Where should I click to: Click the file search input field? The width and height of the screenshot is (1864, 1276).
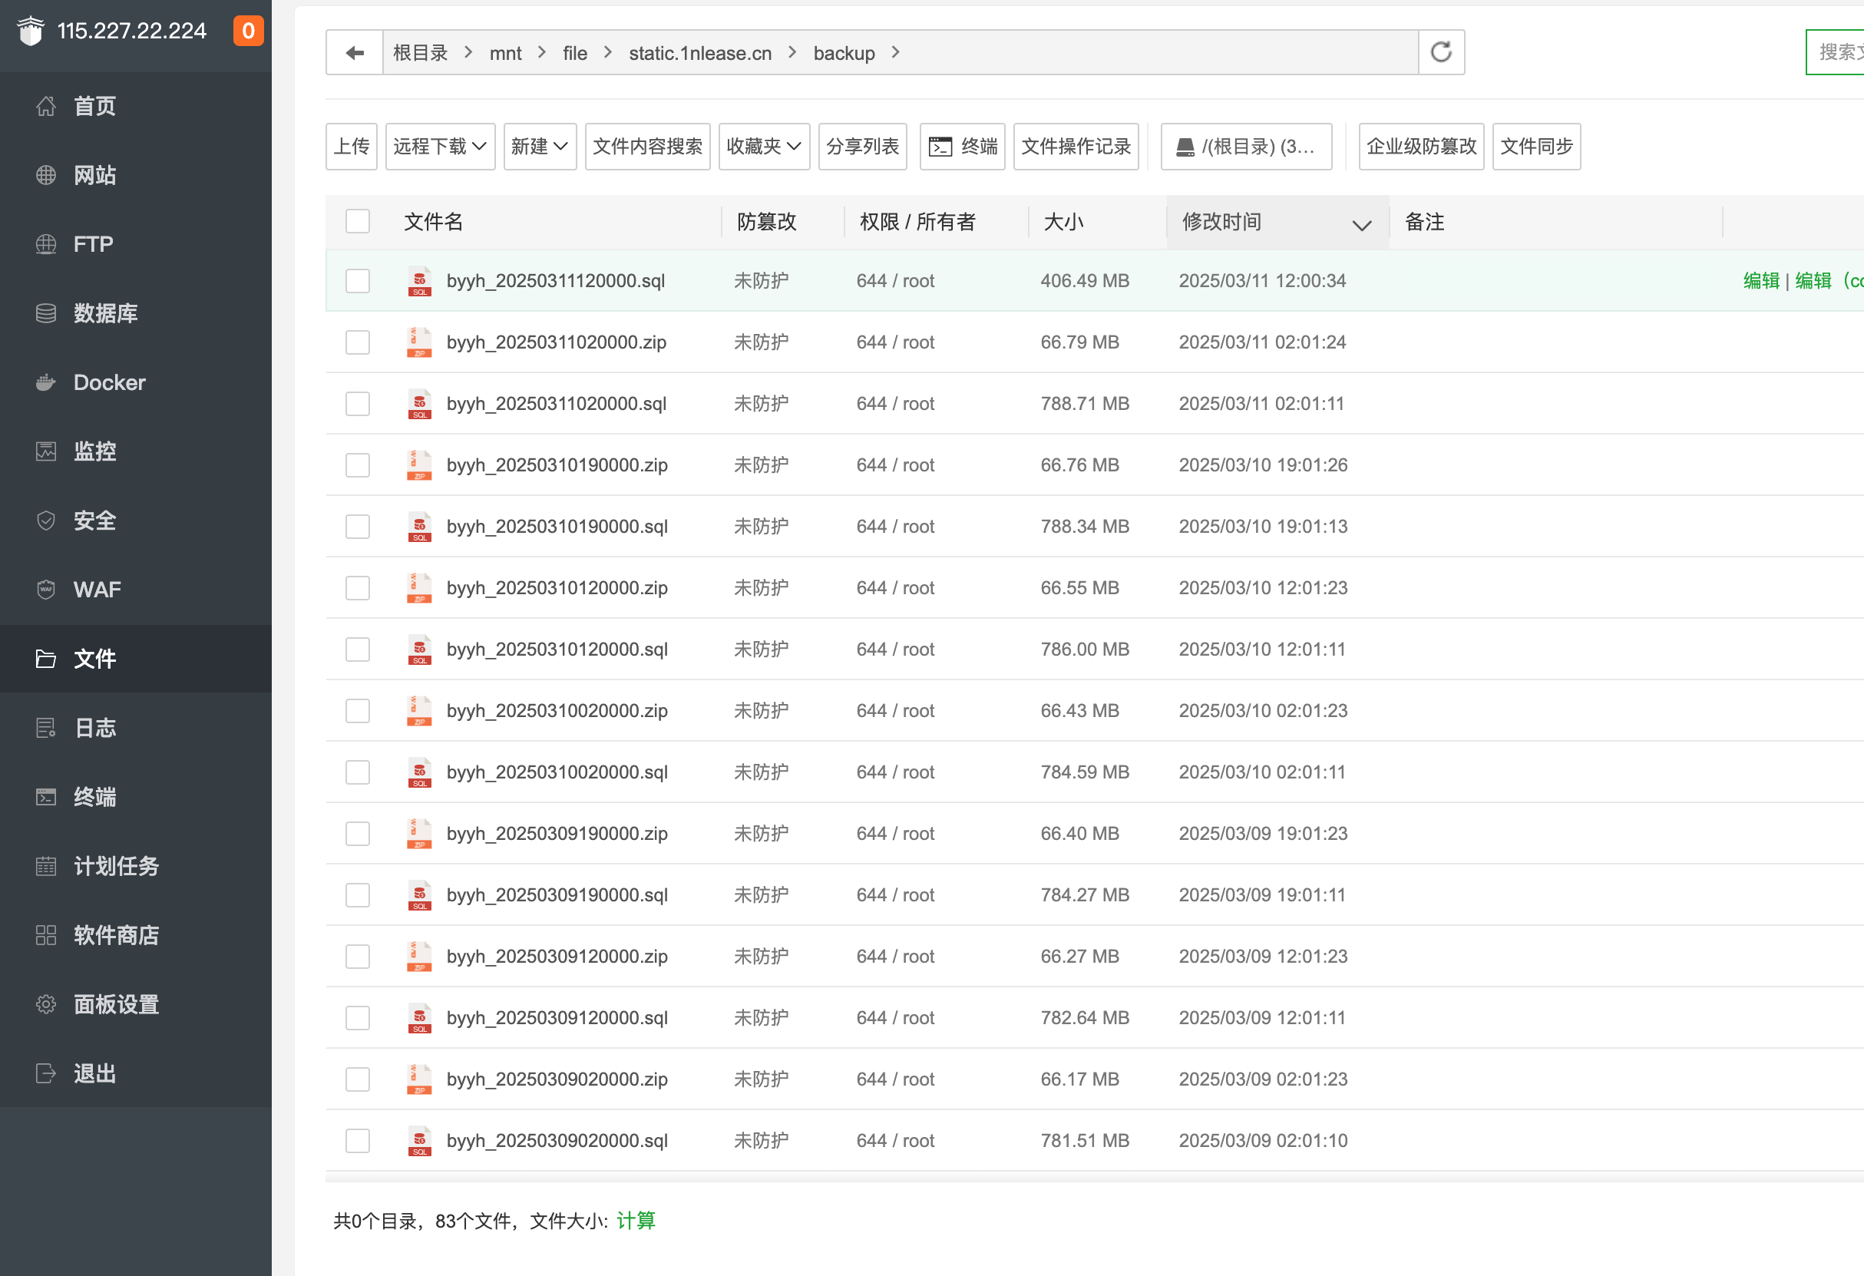coord(1835,52)
